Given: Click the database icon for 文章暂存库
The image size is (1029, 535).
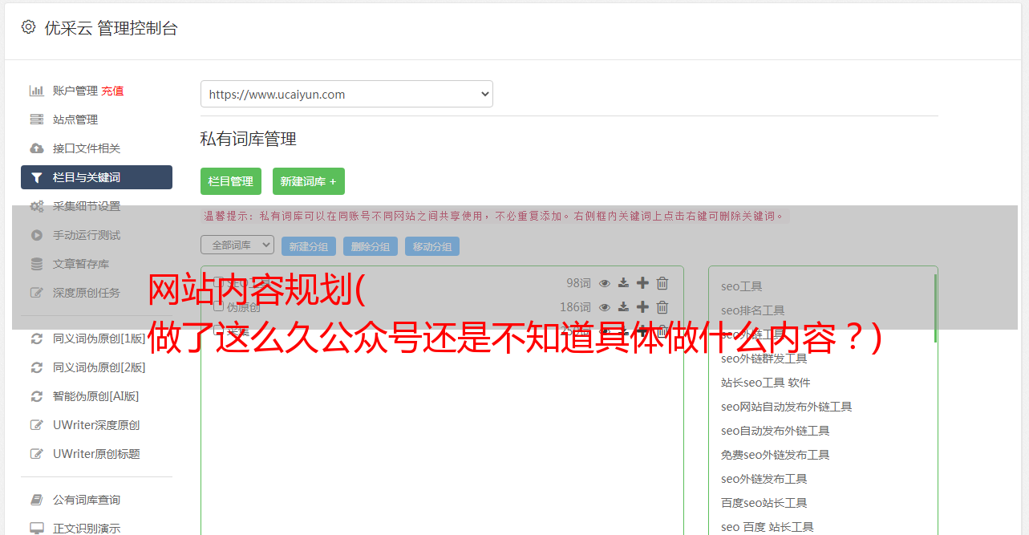Looking at the screenshot, I should click(37, 264).
